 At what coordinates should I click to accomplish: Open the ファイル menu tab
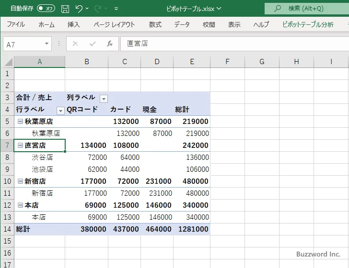coord(16,24)
